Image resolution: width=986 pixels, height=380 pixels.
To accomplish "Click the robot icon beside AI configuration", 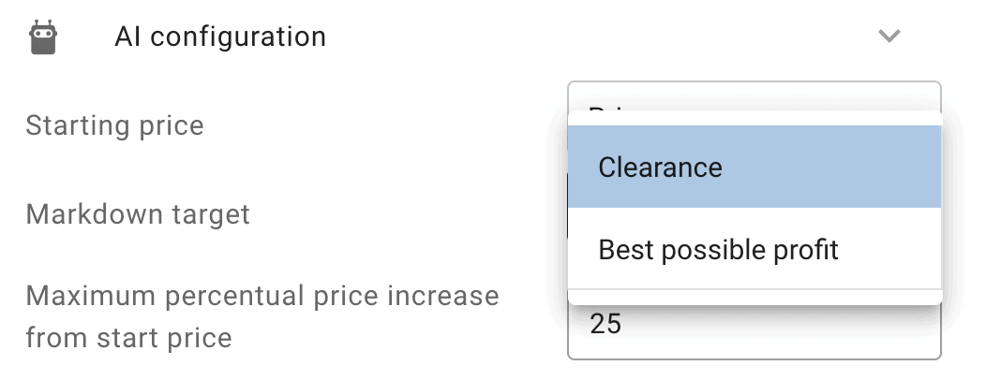I will 43,37.
